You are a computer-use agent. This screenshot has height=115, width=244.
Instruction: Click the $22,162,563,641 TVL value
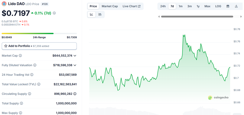(x=65, y=84)
